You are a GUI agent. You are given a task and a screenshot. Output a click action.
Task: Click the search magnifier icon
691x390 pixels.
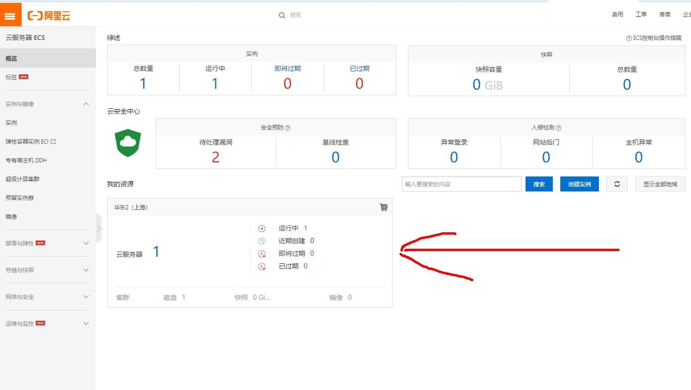(282, 15)
